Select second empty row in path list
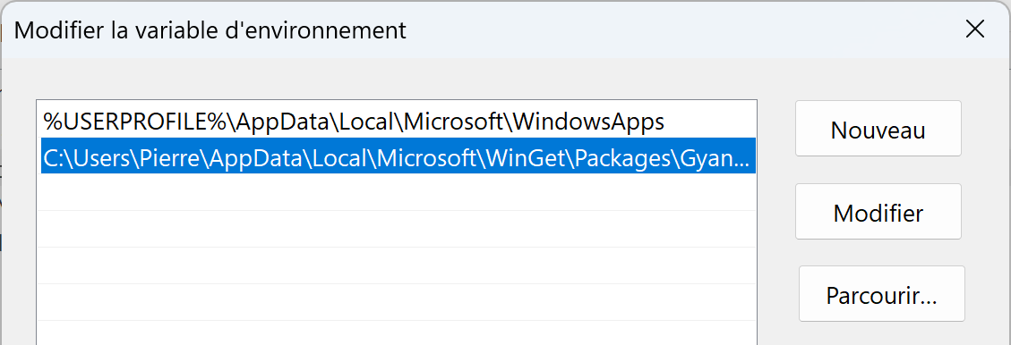The image size is (1011, 345). pos(398,229)
